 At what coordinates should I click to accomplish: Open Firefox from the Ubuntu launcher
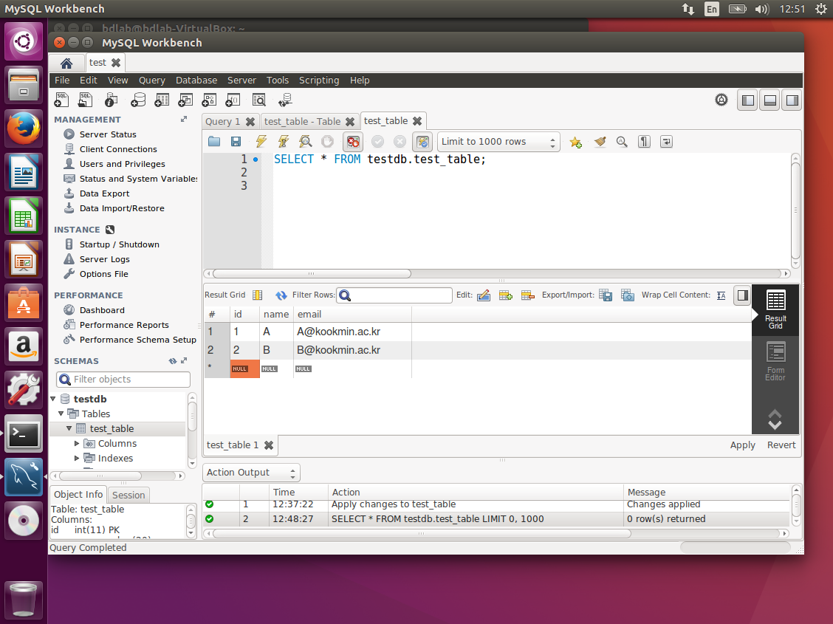point(24,128)
